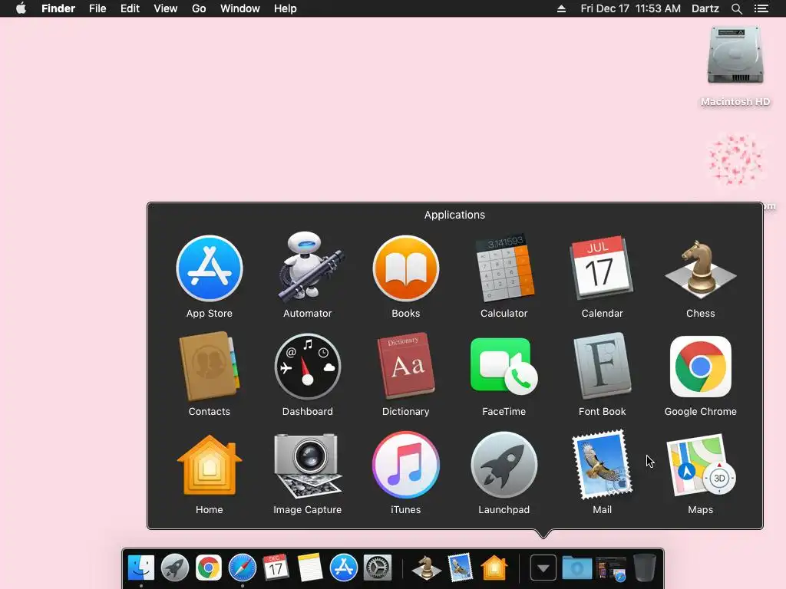Open Notification Center list icon
Viewport: 786px width, 589px height.
[x=761, y=8]
